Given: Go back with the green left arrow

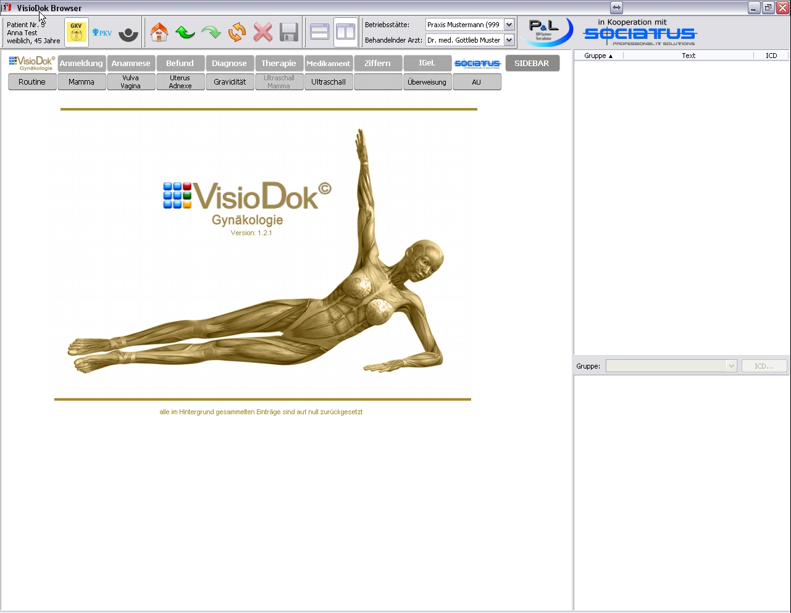Looking at the screenshot, I should click(x=185, y=32).
